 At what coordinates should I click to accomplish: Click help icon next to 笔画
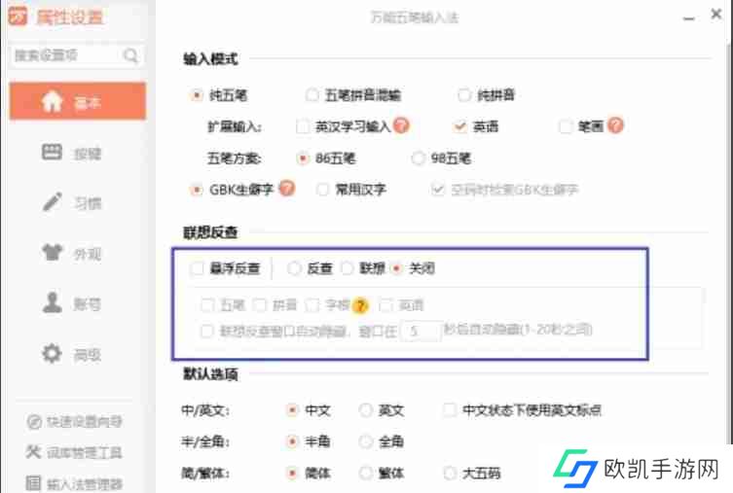click(615, 125)
